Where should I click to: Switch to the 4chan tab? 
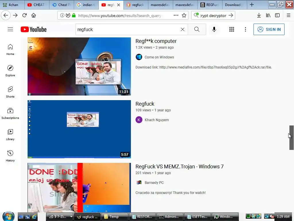tap(12, 5)
